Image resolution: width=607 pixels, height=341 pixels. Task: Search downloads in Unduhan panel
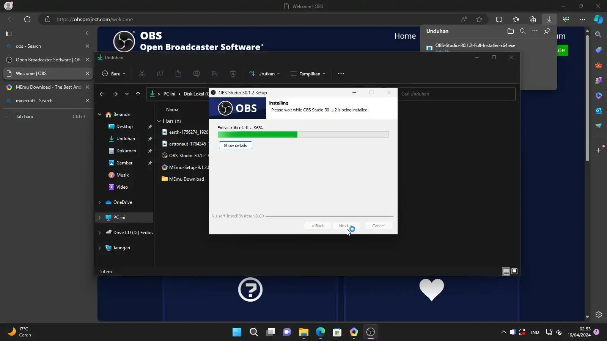tap(523, 31)
